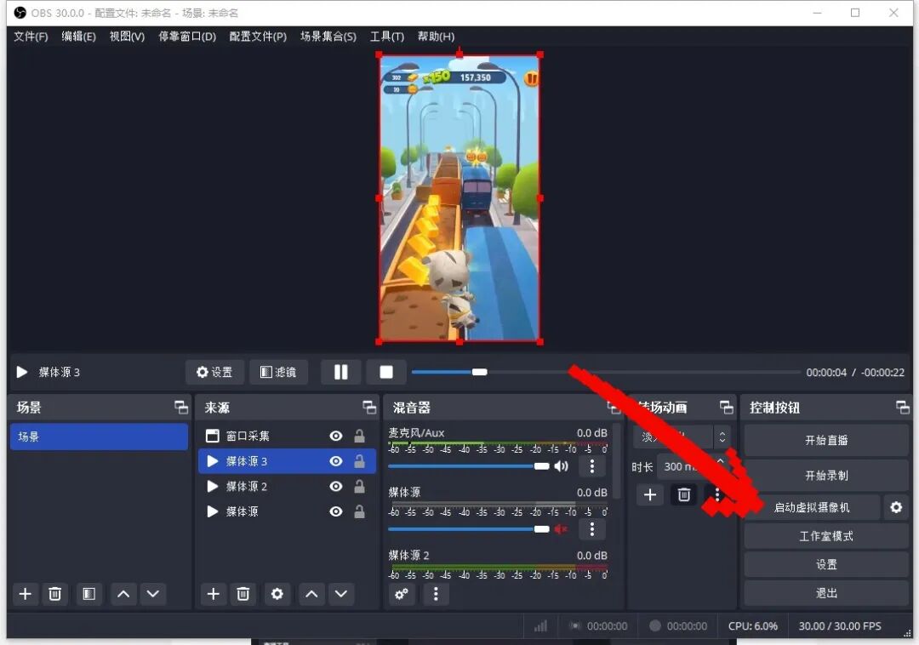Undock the 转场动画 panel
This screenshot has width=919, height=645.
point(726,407)
